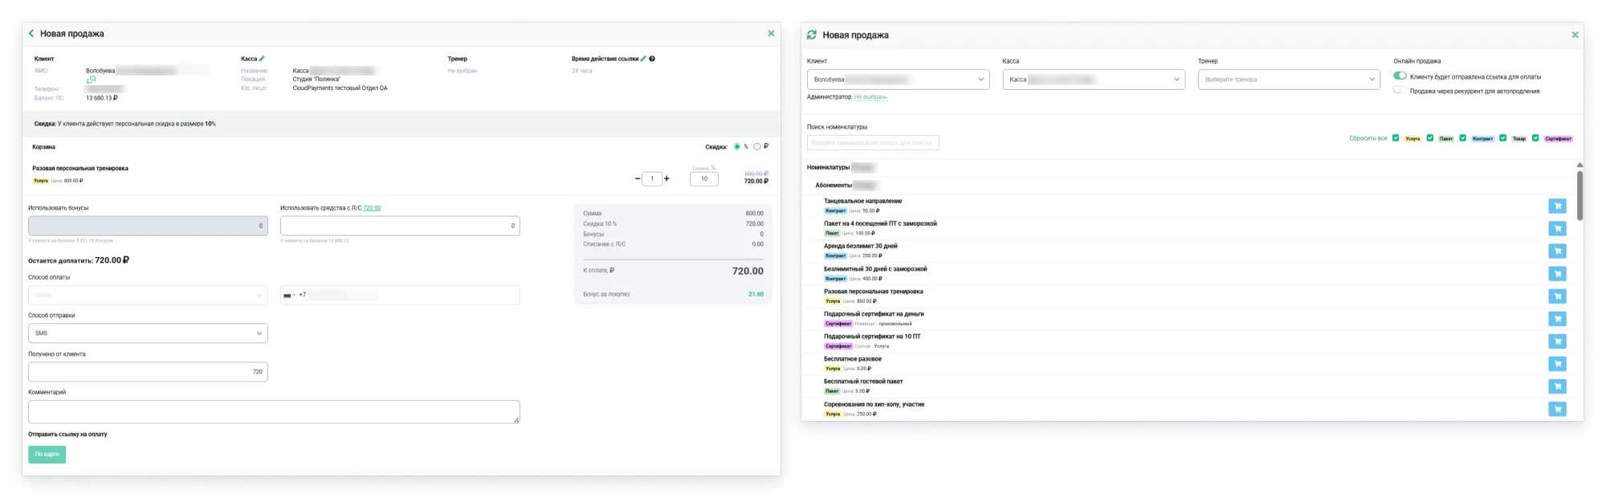Open the Тренер selection dropdown
Viewport: 1606px width, 498px height.
[1289, 80]
